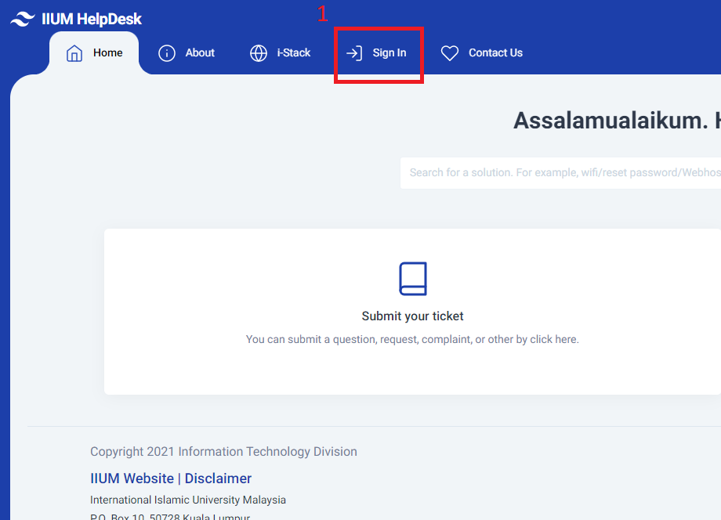Open the Home tab label
Viewport: 721px width, 520px height.
point(108,53)
